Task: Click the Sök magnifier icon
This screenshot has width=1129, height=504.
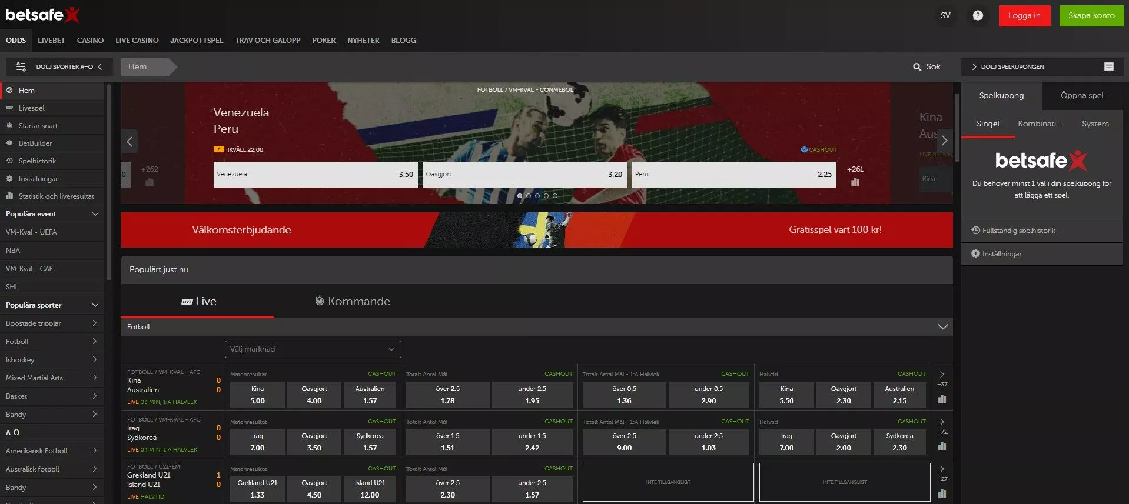Action: pyautogui.click(x=917, y=67)
